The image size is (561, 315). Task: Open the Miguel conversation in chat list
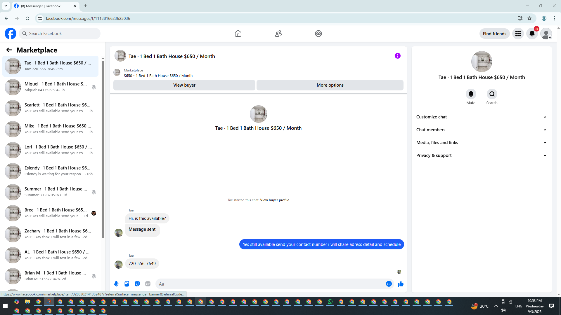pos(50,87)
